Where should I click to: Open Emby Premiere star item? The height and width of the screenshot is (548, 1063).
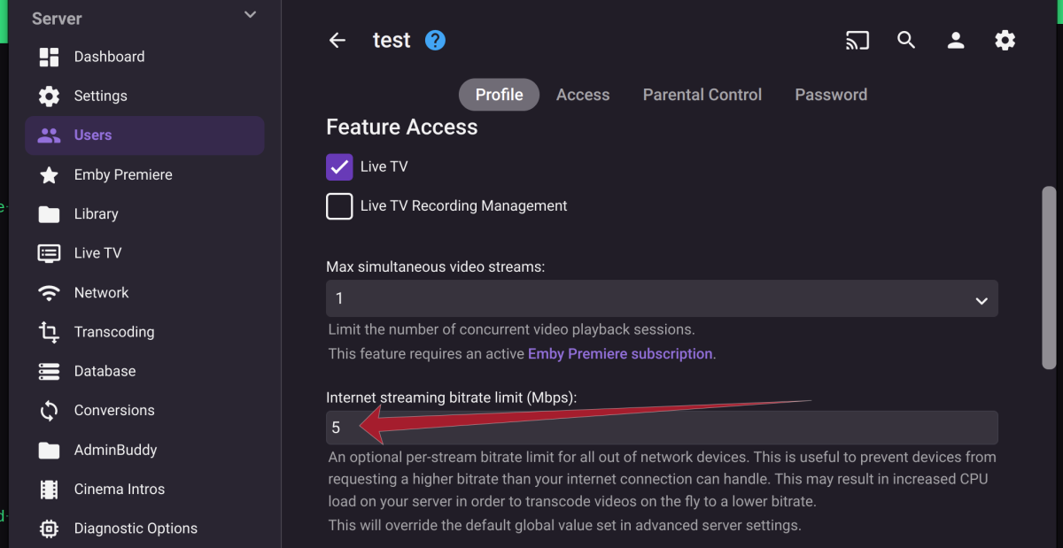pos(122,175)
